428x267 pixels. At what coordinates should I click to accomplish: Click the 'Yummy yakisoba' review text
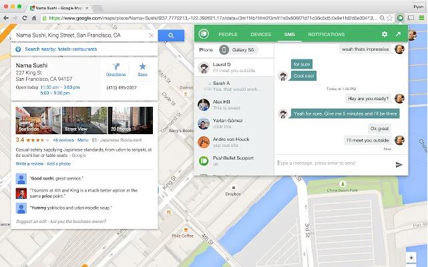pyautogui.click(x=71, y=208)
